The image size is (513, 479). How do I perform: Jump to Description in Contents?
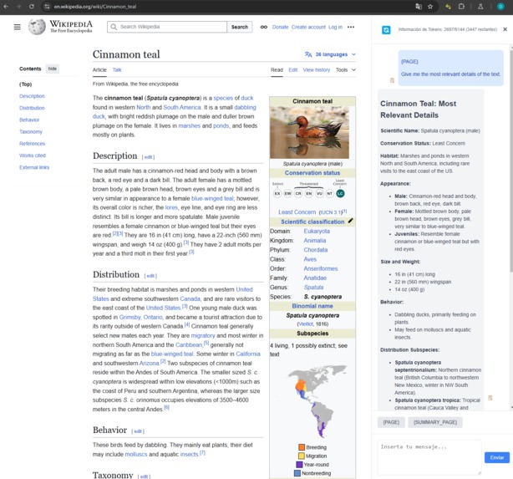tap(32, 96)
